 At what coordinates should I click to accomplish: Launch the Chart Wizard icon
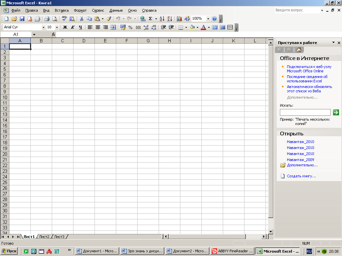coord(179,19)
